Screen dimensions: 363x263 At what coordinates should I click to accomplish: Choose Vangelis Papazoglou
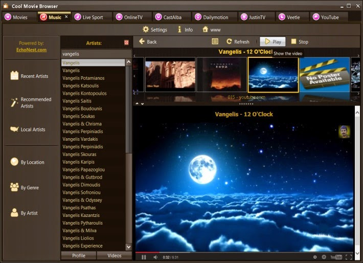pyautogui.click(x=93, y=169)
